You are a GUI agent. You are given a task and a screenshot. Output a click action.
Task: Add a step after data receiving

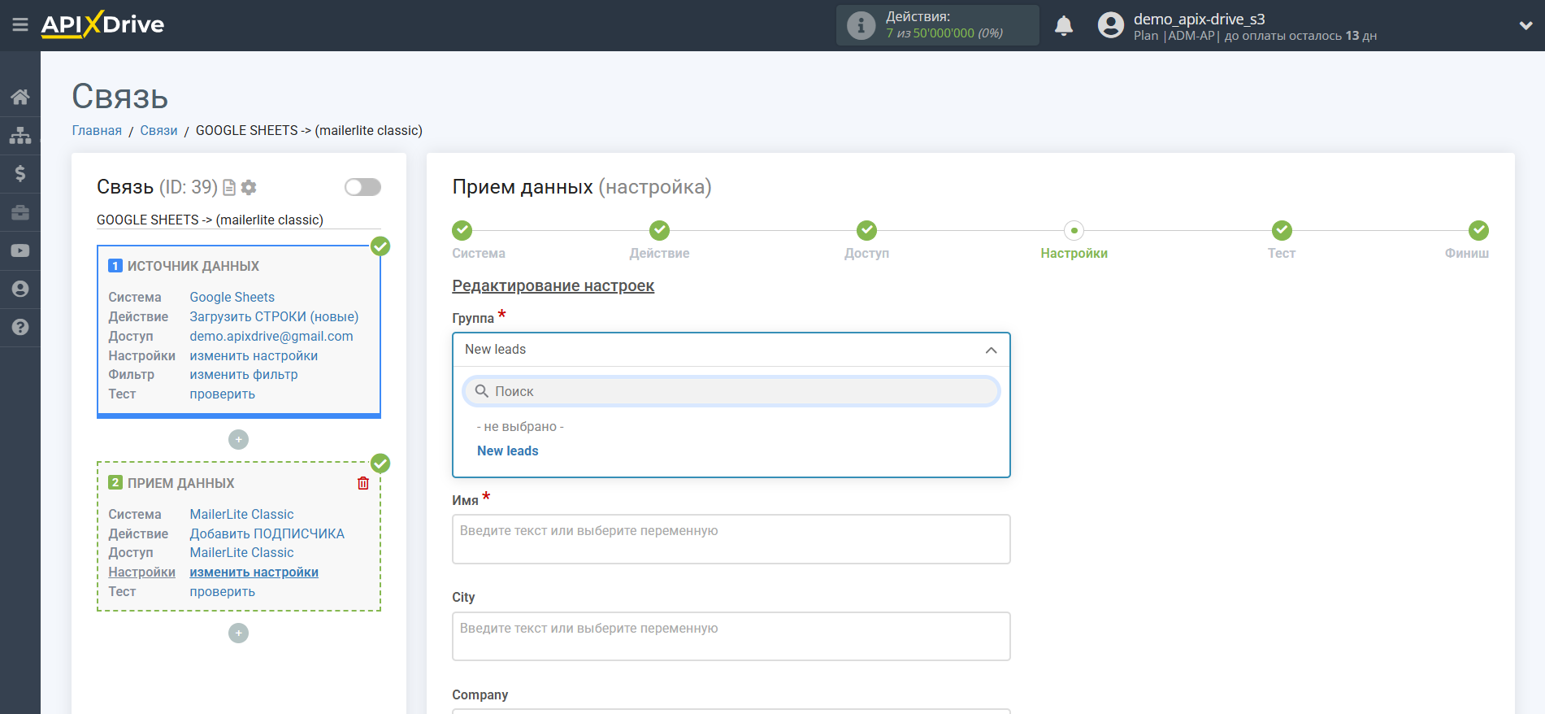point(238,633)
